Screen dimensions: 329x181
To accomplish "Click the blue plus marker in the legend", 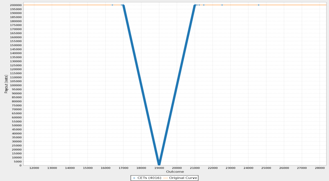I will click(134, 178).
